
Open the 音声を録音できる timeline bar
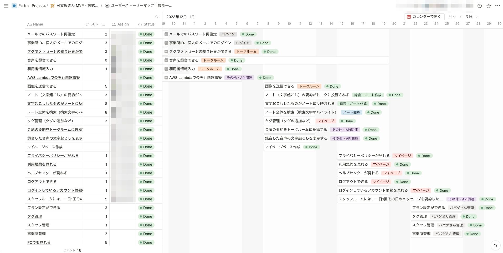pos(184,60)
